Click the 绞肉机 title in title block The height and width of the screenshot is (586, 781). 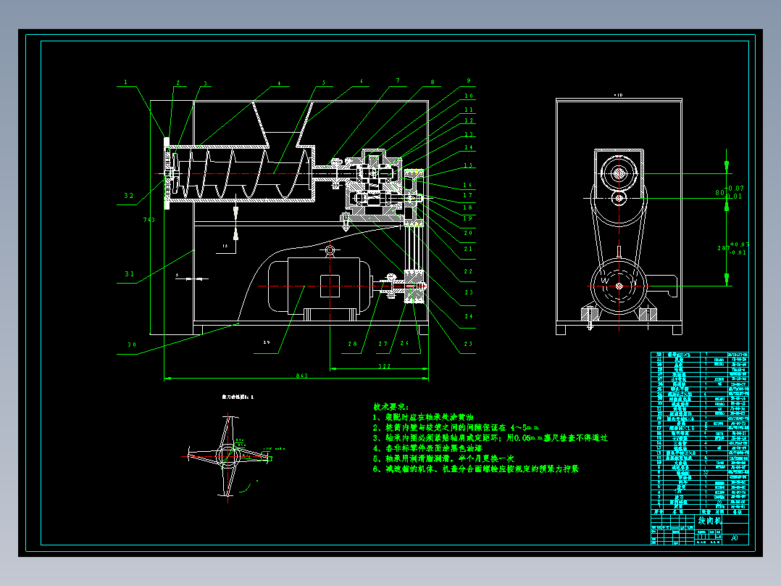709,521
